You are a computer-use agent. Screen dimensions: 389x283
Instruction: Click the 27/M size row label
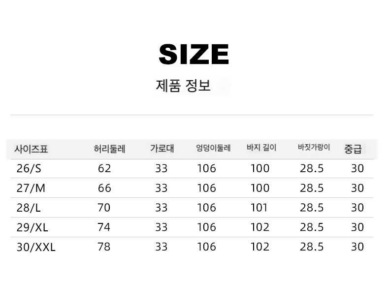click(x=31, y=188)
